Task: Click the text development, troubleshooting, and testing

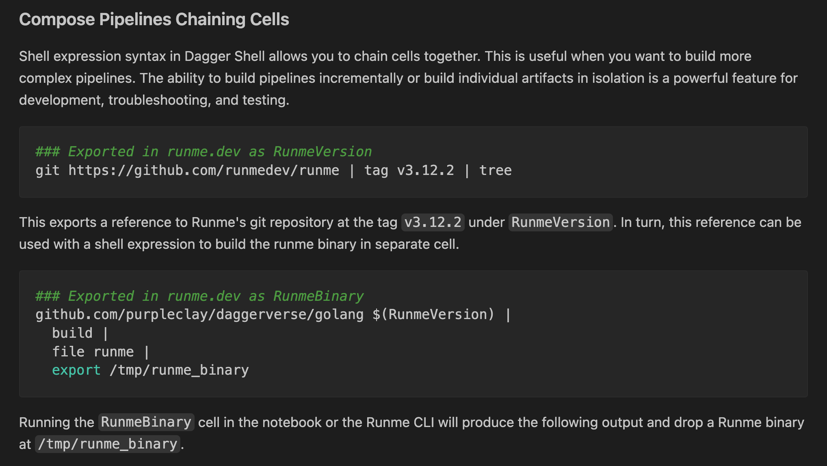Action: click(154, 100)
